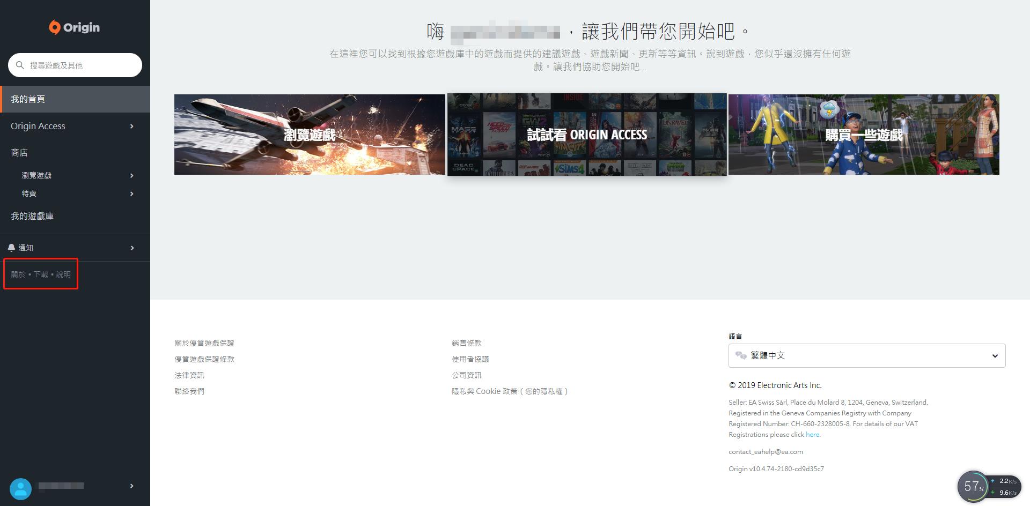The image size is (1030, 506).
Task: Click the language globe icon near 繁體中文
Action: click(x=742, y=355)
